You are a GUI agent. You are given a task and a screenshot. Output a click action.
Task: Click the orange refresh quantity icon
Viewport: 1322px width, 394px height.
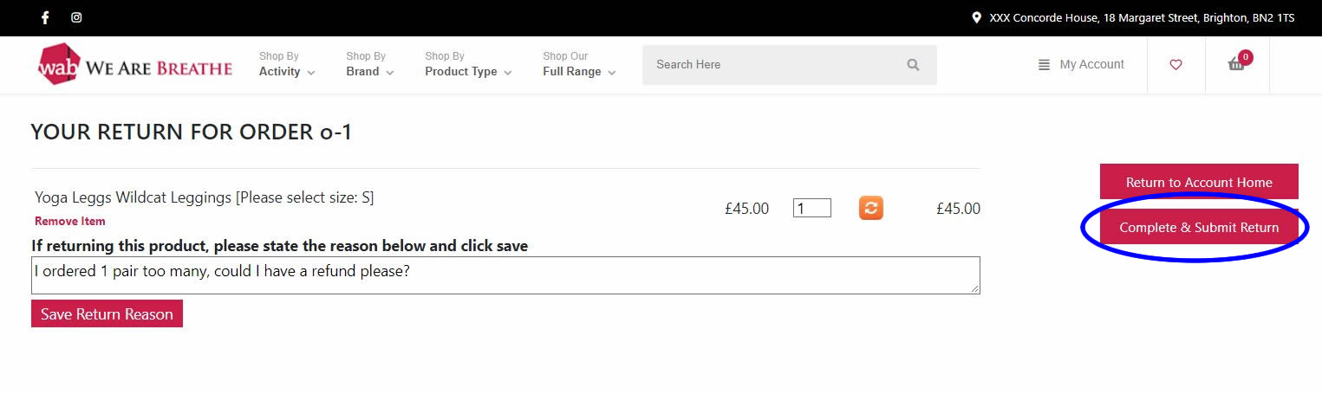click(871, 208)
